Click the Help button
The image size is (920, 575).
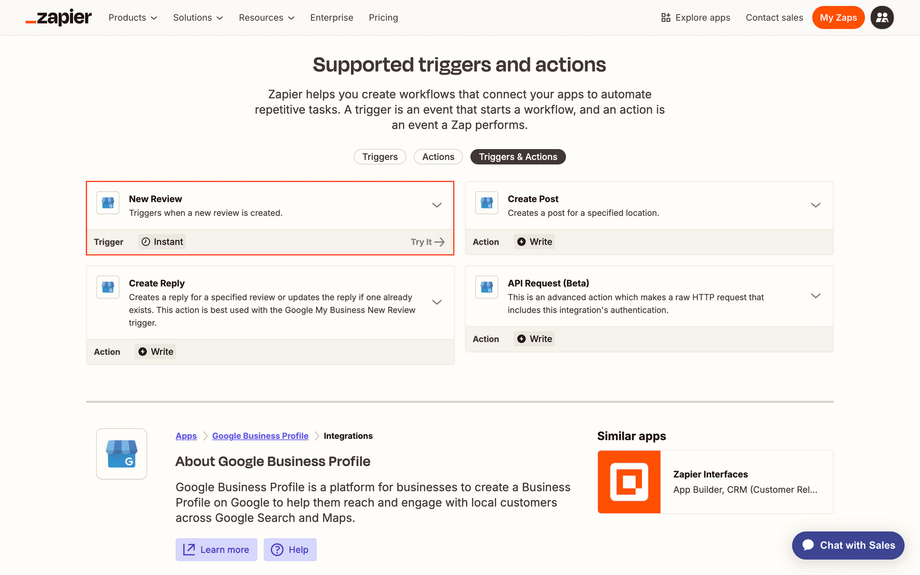tap(290, 550)
